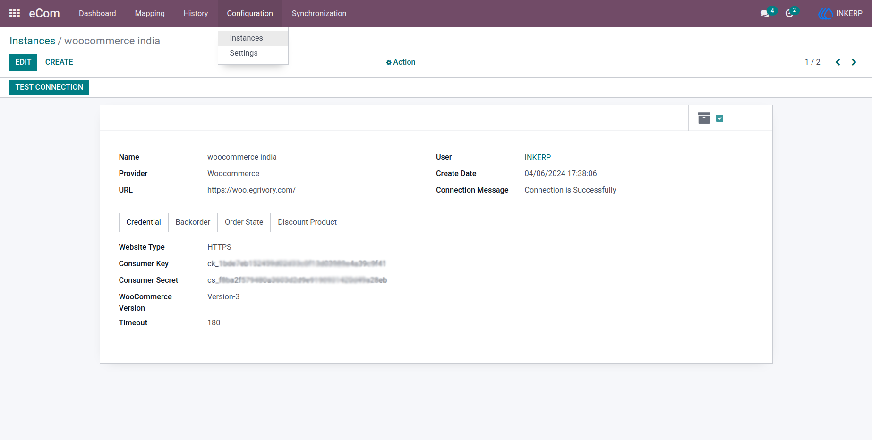The width and height of the screenshot is (872, 440).
Task: Open the Mapping menu
Action: coord(150,14)
